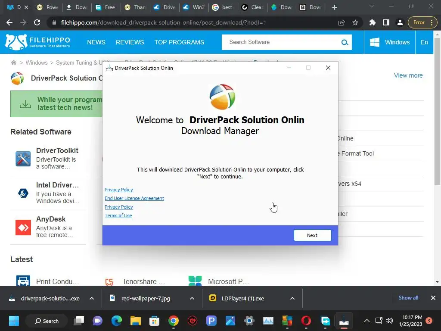The height and width of the screenshot is (331, 441).
Task: Expand driverpack-solutio....exe download options
Action: click(92, 298)
